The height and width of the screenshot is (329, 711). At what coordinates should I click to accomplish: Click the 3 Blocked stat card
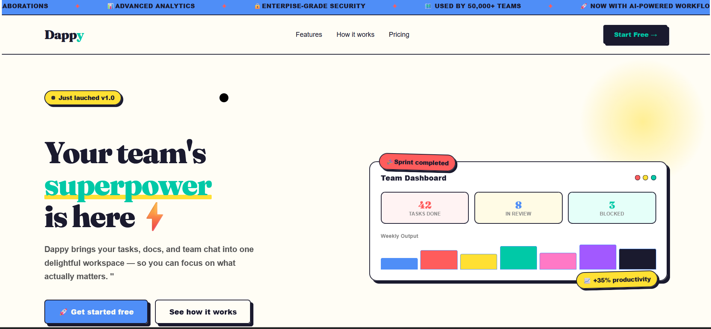coord(612,208)
